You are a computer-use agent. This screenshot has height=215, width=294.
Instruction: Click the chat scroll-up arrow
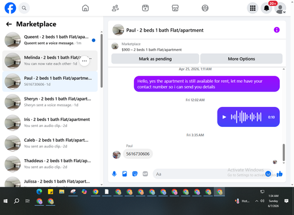(283, 69)
